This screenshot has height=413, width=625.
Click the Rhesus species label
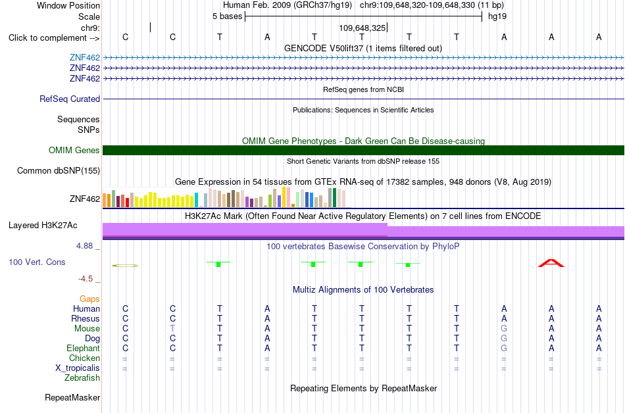pos(86,318)
